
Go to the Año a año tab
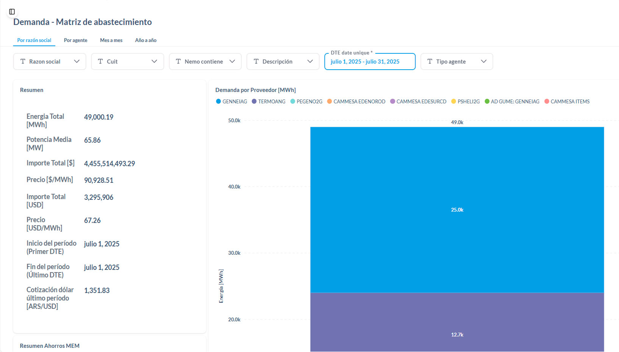pos(145,40)
